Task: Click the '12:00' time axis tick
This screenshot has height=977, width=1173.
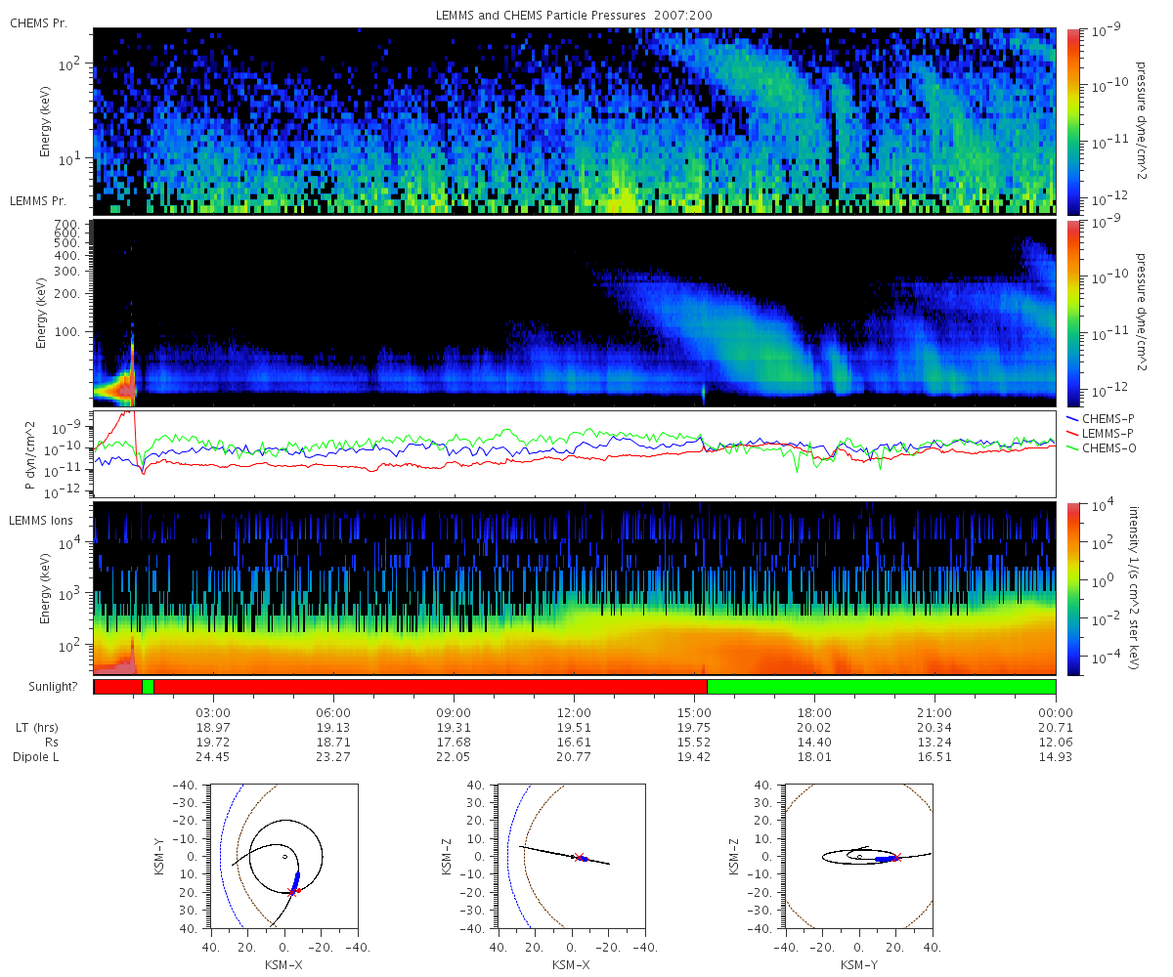Action: coord(575,712)
